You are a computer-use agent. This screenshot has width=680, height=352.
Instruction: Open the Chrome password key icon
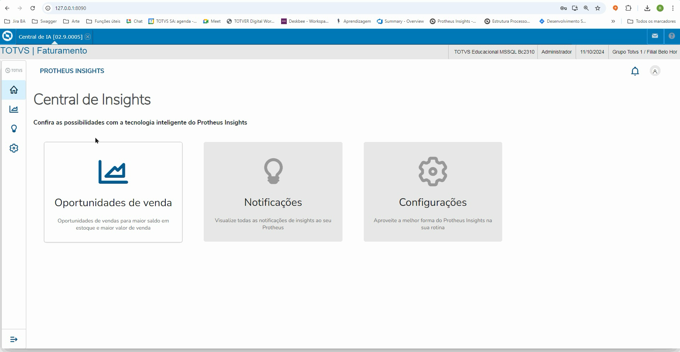pos(563,8)
